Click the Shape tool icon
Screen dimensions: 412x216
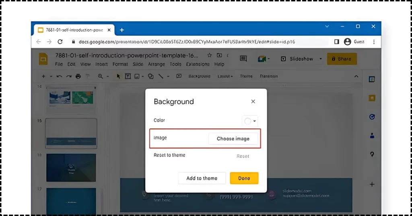point(150,76)
